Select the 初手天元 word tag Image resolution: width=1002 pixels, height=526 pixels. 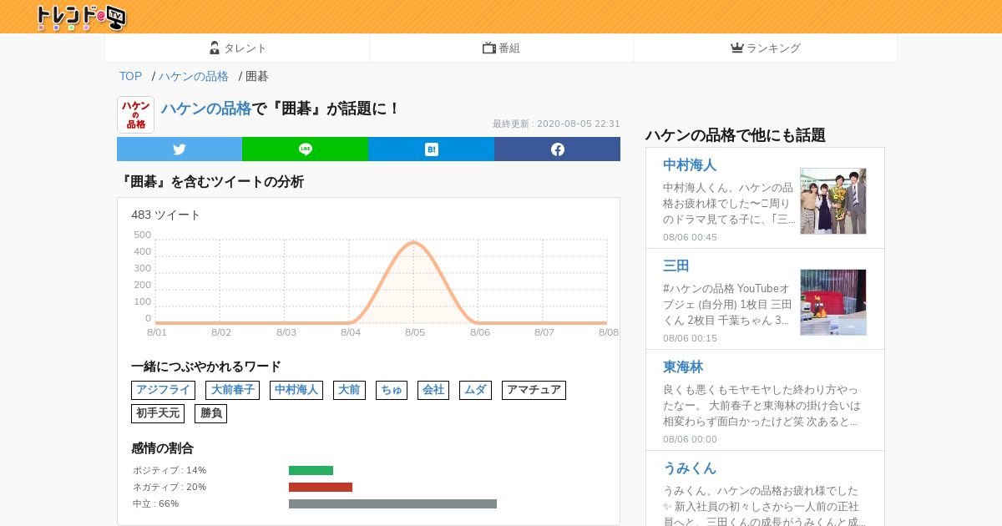(x=158, y=413)
